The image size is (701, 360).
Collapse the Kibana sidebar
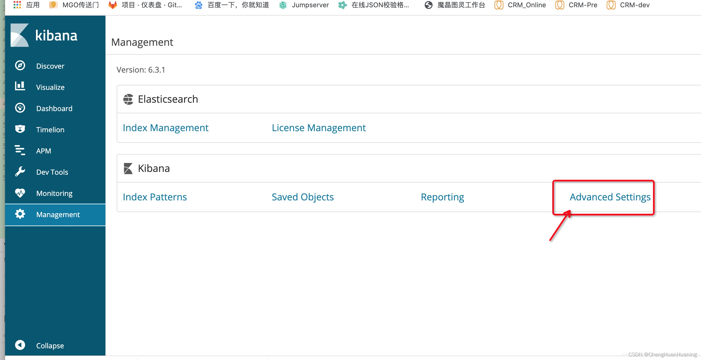click(55, 345)
